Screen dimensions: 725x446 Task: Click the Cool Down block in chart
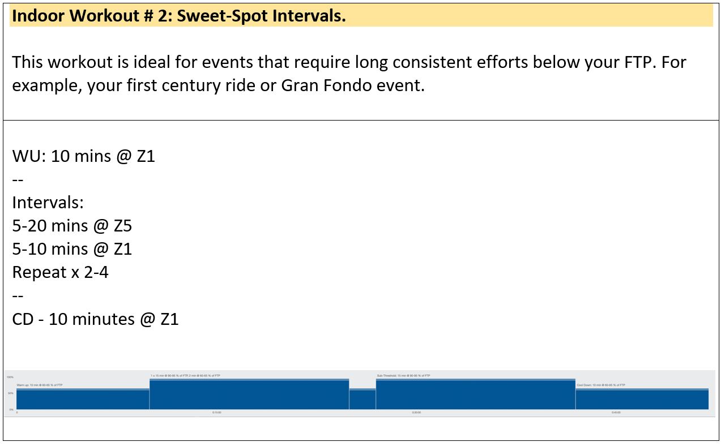642,398
